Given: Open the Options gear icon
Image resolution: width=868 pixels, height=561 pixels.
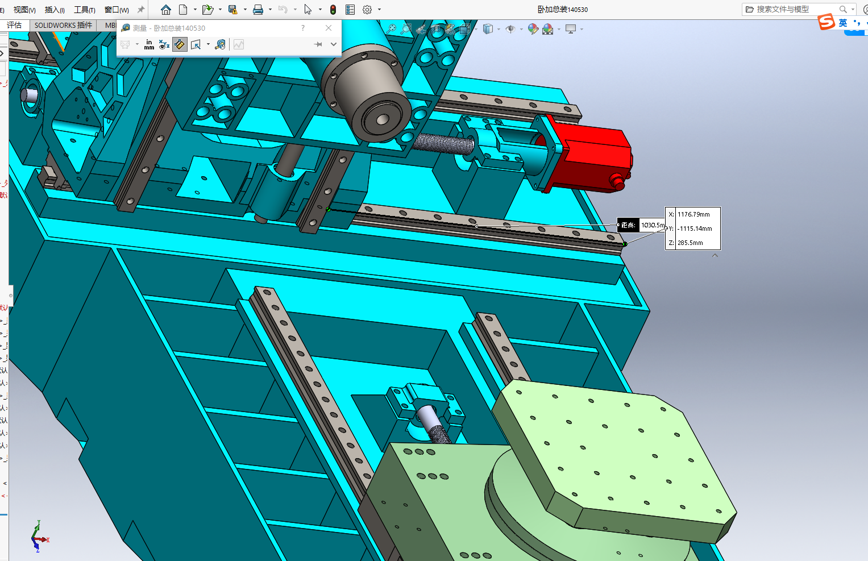Looking at the screenshot, I should point(367,10).
